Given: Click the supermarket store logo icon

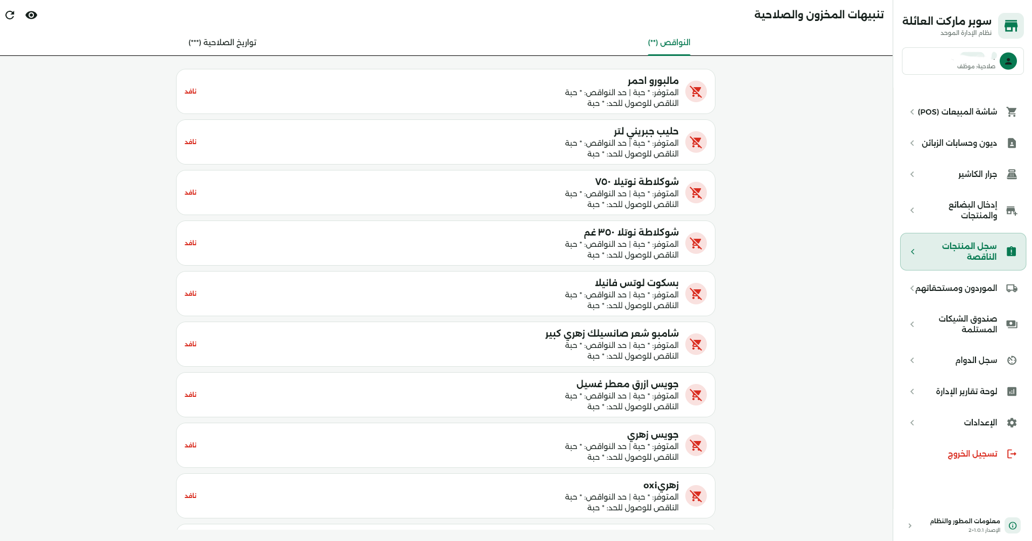Looking at the screenshot, I should [x=1010, y=26].
